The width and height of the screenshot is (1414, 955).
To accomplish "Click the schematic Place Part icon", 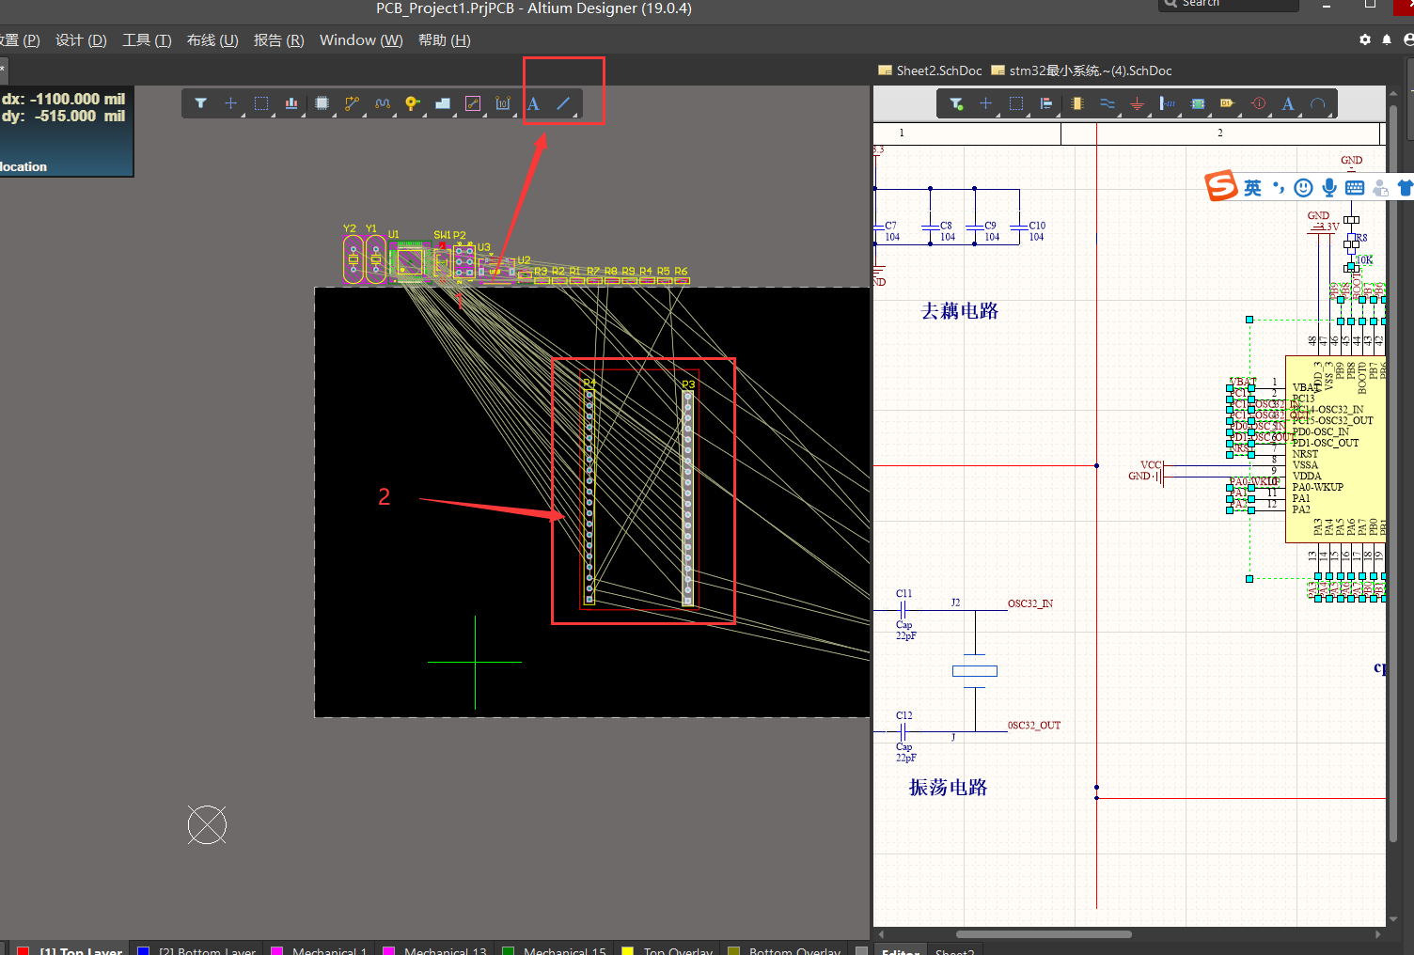I will (1076, 103).
